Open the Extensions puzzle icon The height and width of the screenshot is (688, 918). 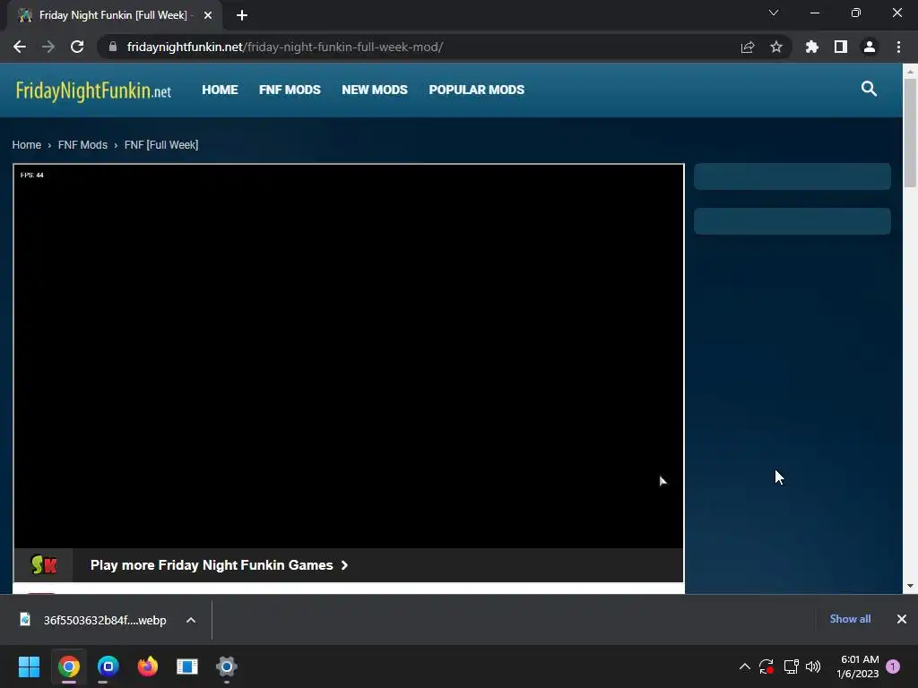point(811,47)
